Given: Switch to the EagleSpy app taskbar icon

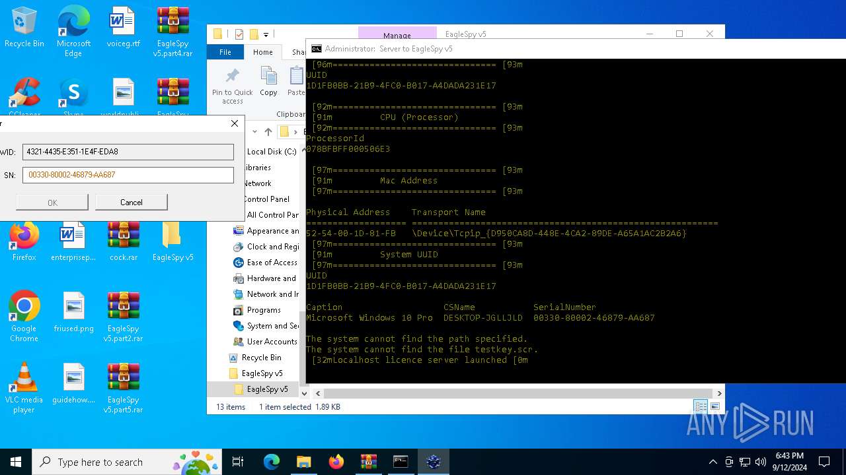Looking at the screenshot, I should click(x=434, y=462).
